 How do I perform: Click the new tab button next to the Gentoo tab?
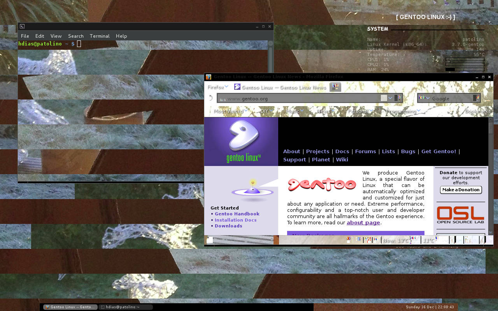tap(335, 87)
